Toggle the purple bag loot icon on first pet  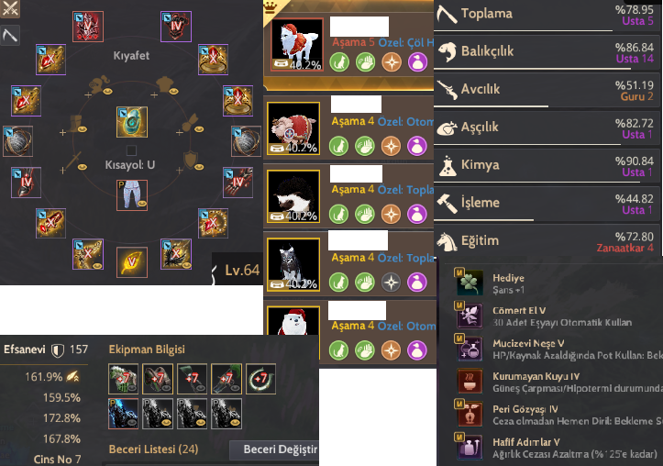click(x=417, y=62)
